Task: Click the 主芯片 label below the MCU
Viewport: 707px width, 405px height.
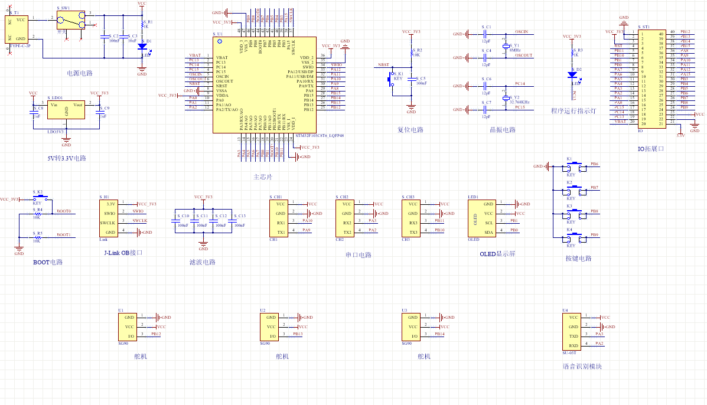Action: click(263, 177)
